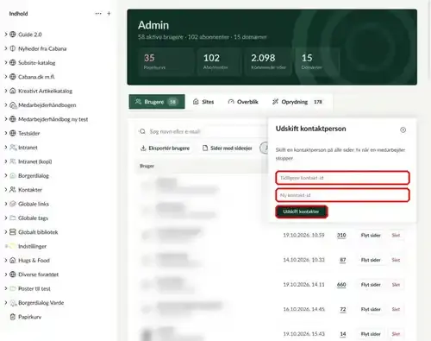Click the Udskift kontakter button

pos(302,212)
